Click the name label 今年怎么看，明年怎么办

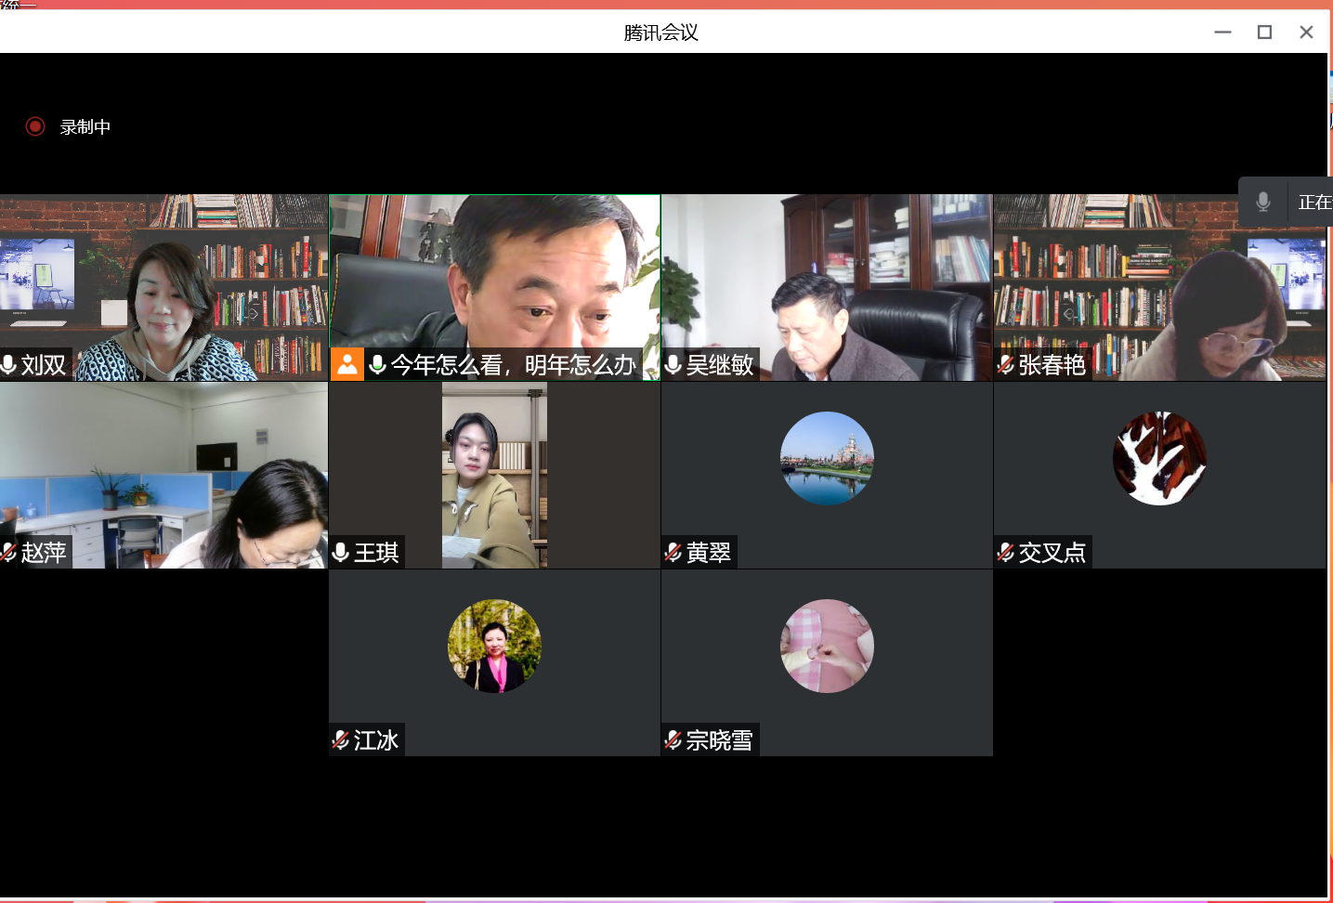[x=513, y=365]
